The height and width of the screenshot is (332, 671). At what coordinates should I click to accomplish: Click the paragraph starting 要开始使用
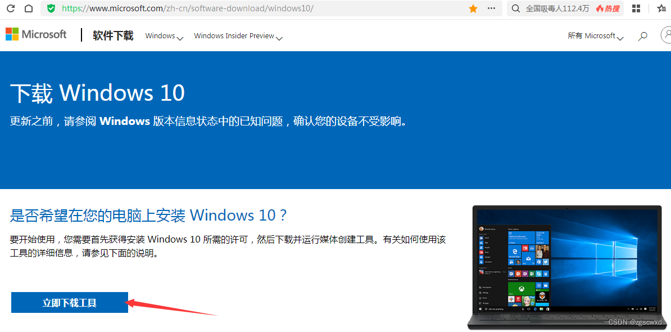click(228, 246)
